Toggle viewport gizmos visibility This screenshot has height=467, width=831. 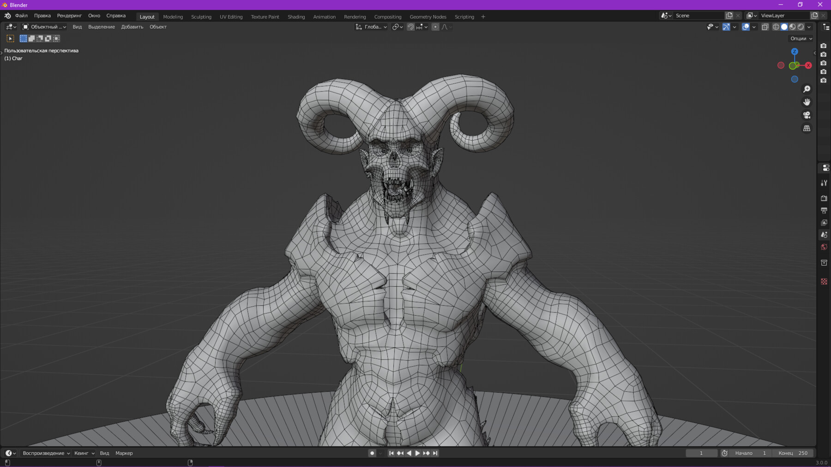coord(726,27)
